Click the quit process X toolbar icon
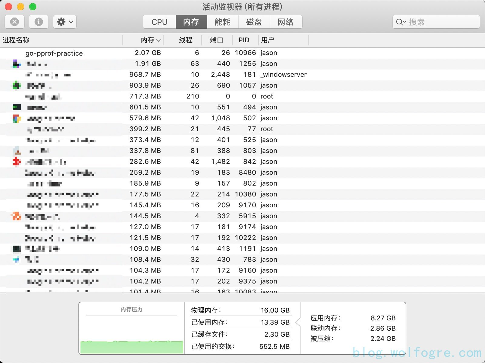Image resolution: width=485 pixels, height=363 pixels. (x=15, y=22)
